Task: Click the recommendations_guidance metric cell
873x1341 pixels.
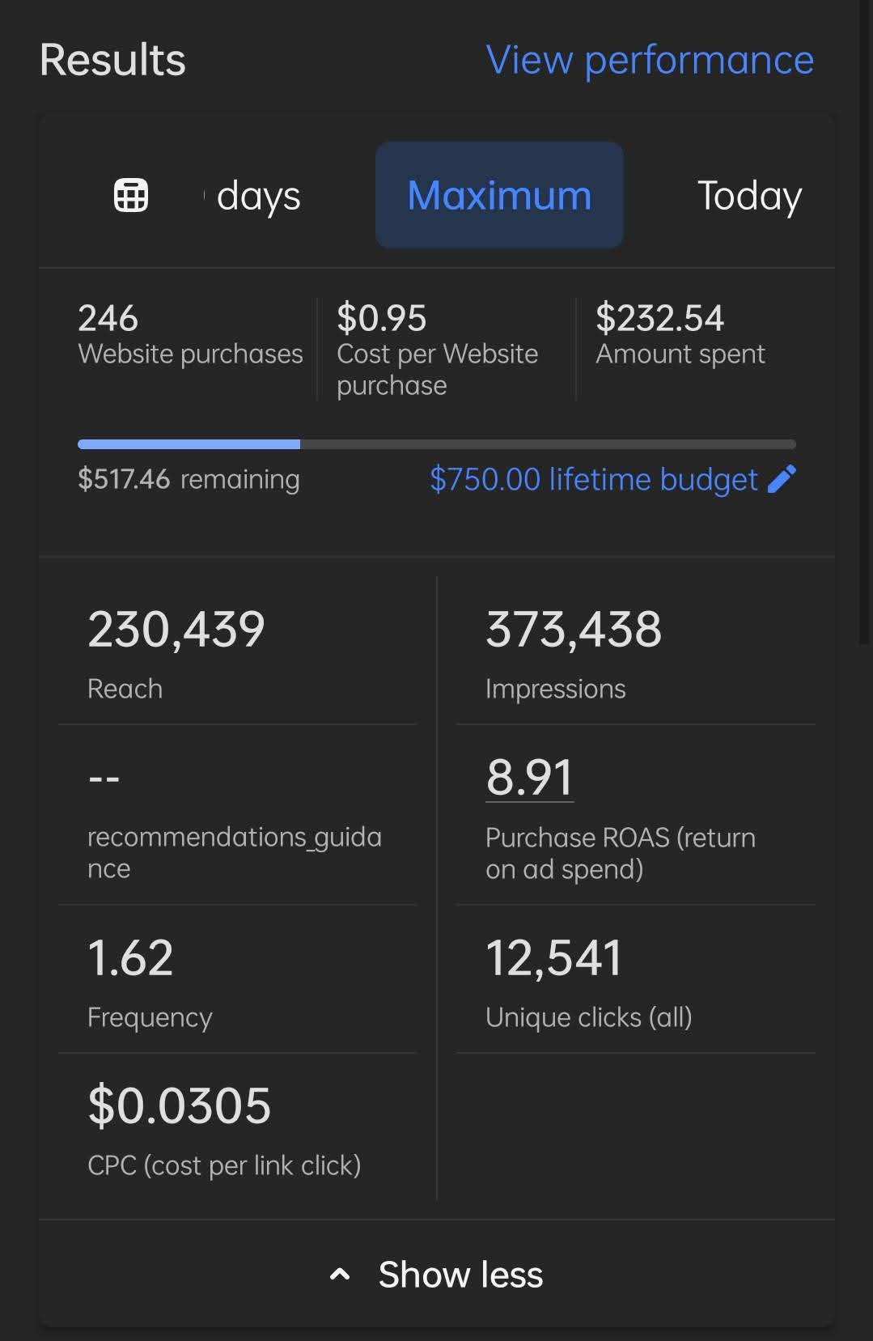Action: click(x=235, y=817)
